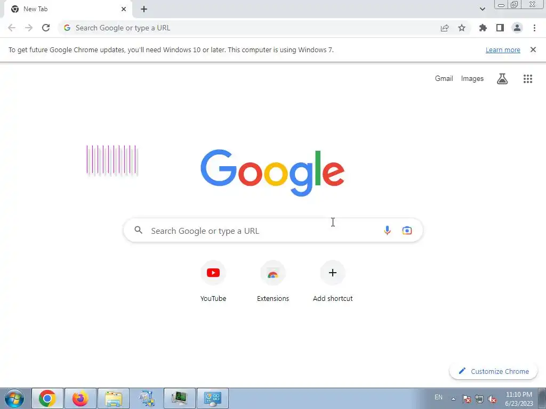Viewport: 546px width, 409px height.
Task: Open Chrome three-dot menu
Action: pyautogui.click(x=534, y=28)
